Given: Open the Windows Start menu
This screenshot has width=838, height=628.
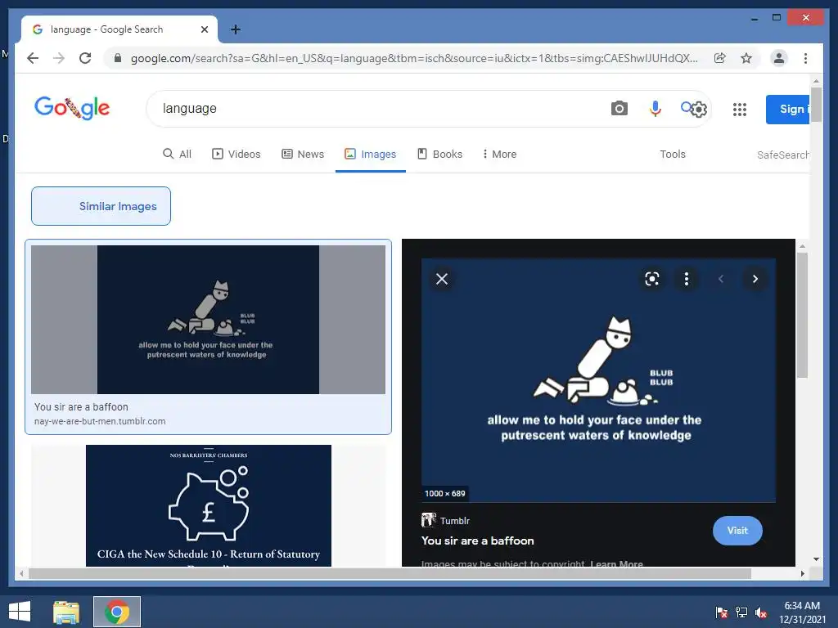Looking at the screenshot, I should 20,612.
